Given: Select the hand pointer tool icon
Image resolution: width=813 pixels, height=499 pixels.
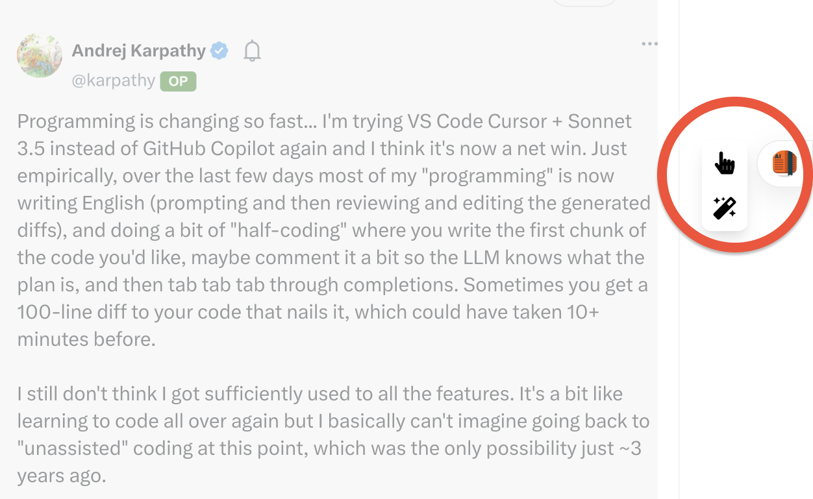Looking at the screenshot, I should click(725, 164).
